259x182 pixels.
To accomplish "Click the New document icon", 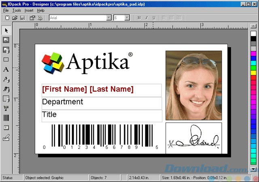I will [x=7, y=18].
